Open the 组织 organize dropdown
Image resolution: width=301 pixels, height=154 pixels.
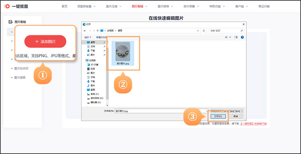coord(88,37)
